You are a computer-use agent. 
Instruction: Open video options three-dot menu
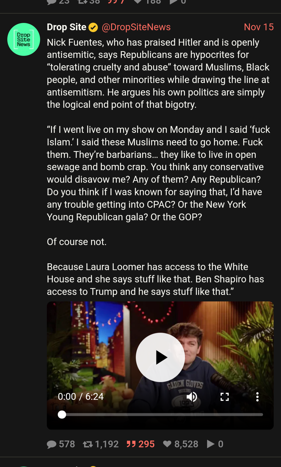(x=257, y=397)
